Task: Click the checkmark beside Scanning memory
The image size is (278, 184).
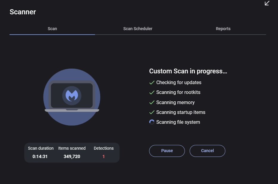Action: 152,103
